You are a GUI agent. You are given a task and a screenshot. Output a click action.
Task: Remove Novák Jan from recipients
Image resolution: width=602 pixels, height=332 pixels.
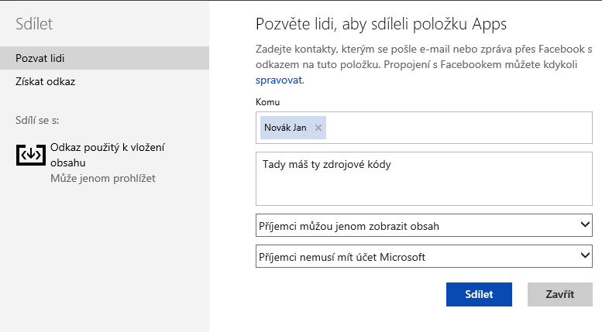click(318, 128)
